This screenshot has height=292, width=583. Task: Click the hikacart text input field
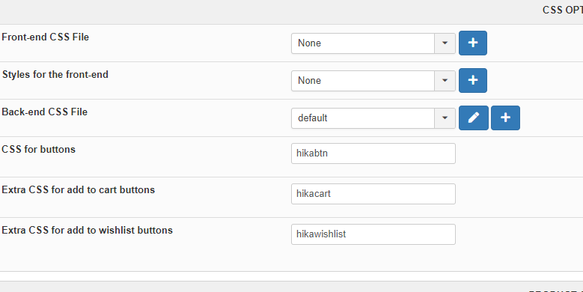[373, 194]
